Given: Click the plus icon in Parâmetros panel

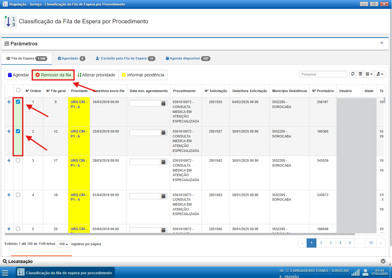Looking at the screenshot, I should pyautogui.click(x=382, y=43).
